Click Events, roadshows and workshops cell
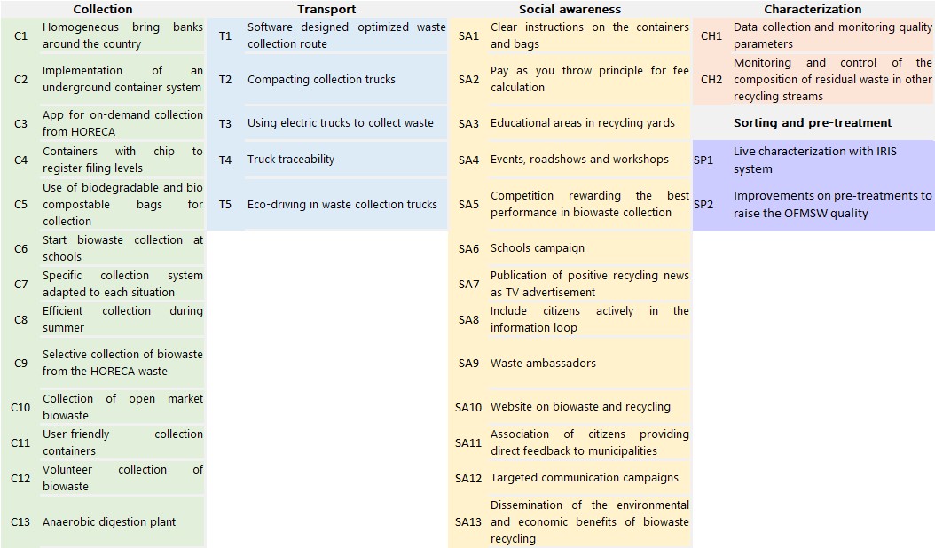The image size is (935, 548). (579, 160)
